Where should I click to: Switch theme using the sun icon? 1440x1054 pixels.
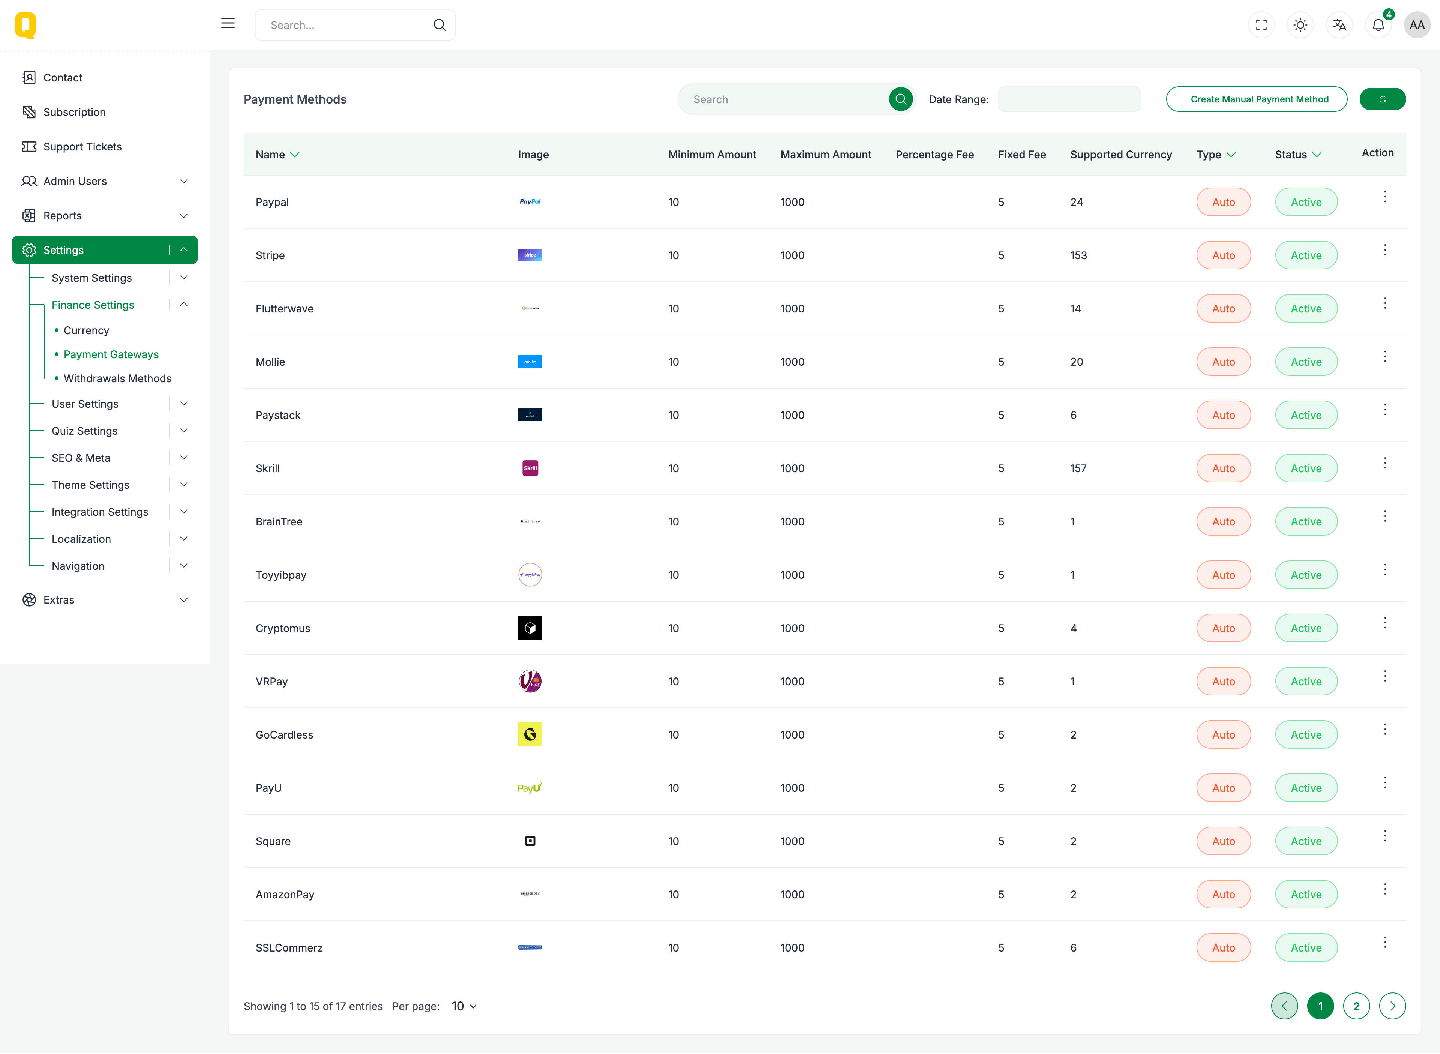pyautogui.click(x=1300, y=25)
